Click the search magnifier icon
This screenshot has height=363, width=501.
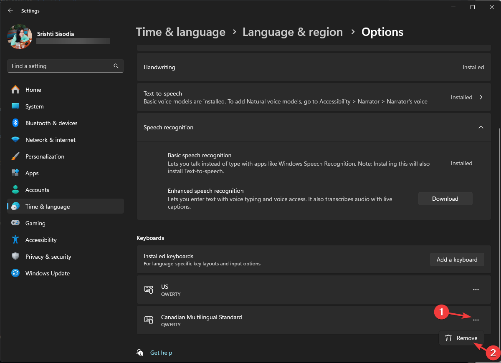(116, 66)
